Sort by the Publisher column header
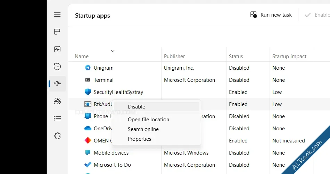The height and width of the screenshot is (174, 330). 174,56
